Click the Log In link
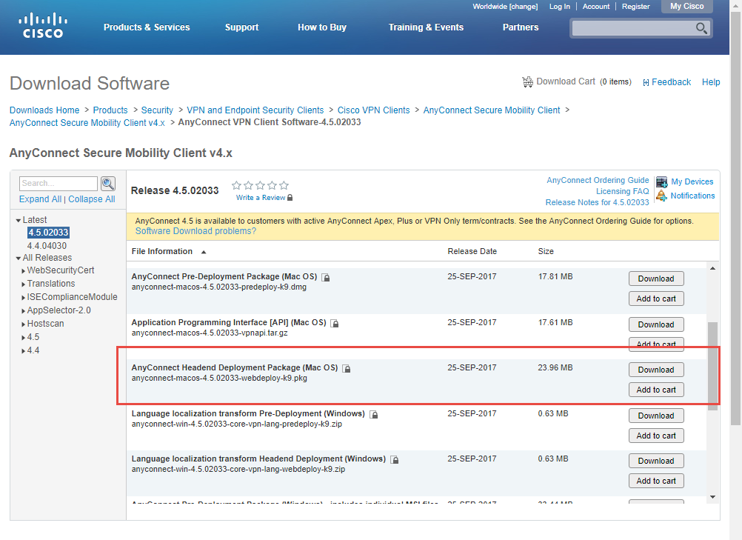Screen dimensions: 742x540 pyautogui.click(x=559, y=7)
